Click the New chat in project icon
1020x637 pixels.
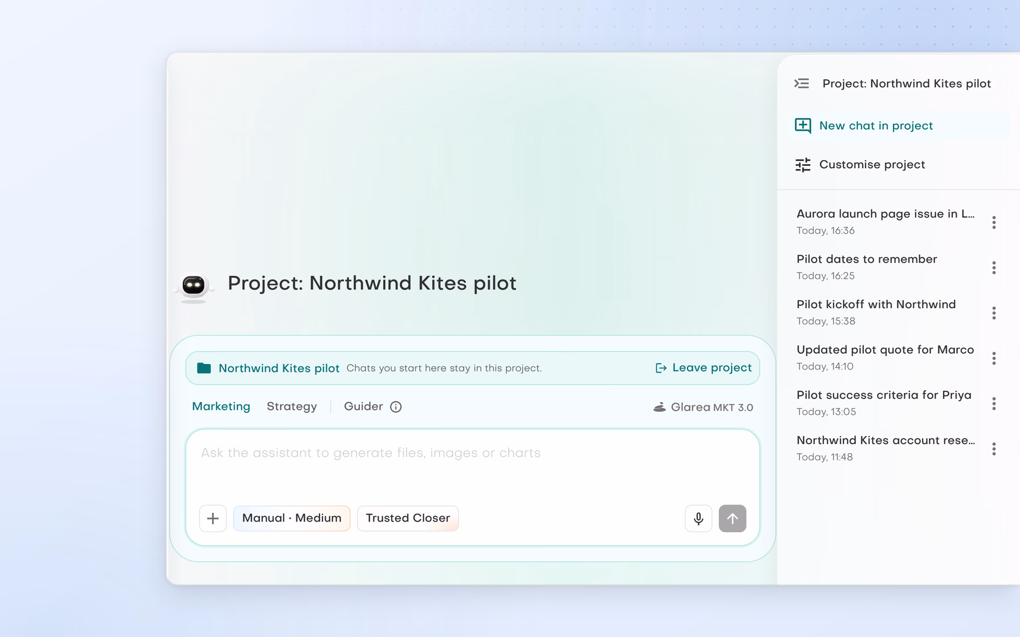pos(803,126)
